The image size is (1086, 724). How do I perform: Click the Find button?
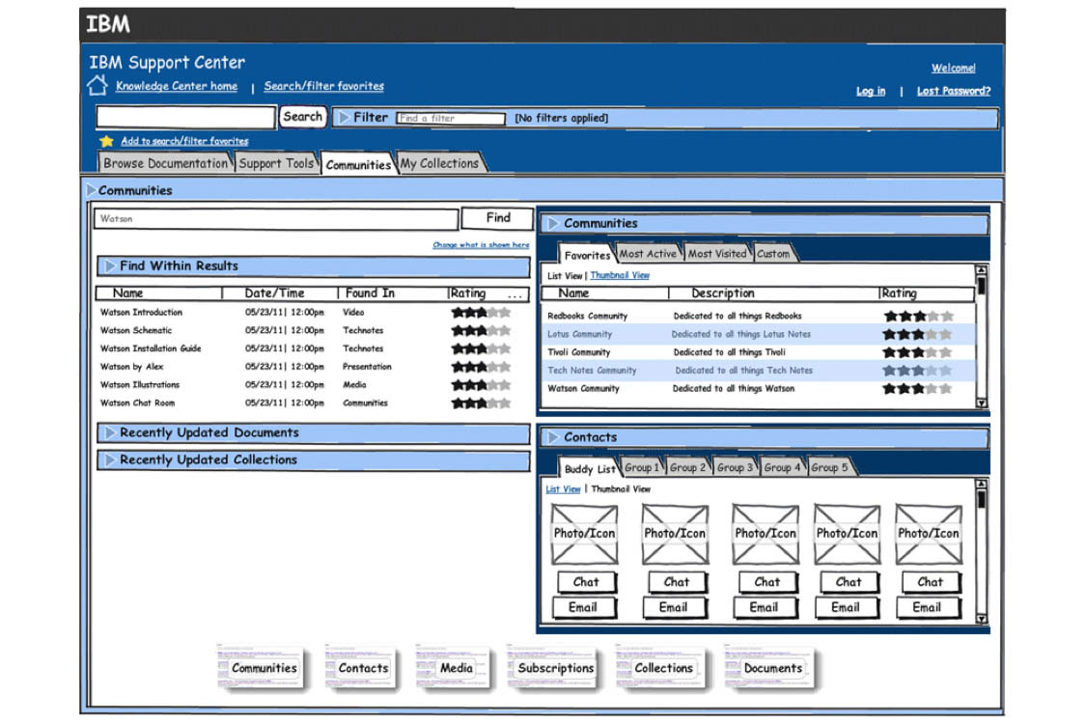[x=498, y=218]
